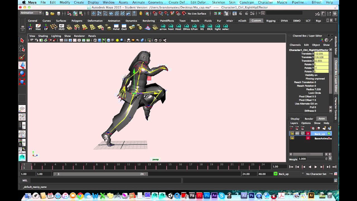Open the Hshd shelf item
Viewport: 357px width, 201px height.
pyautogui.click(x=116, y=27)
